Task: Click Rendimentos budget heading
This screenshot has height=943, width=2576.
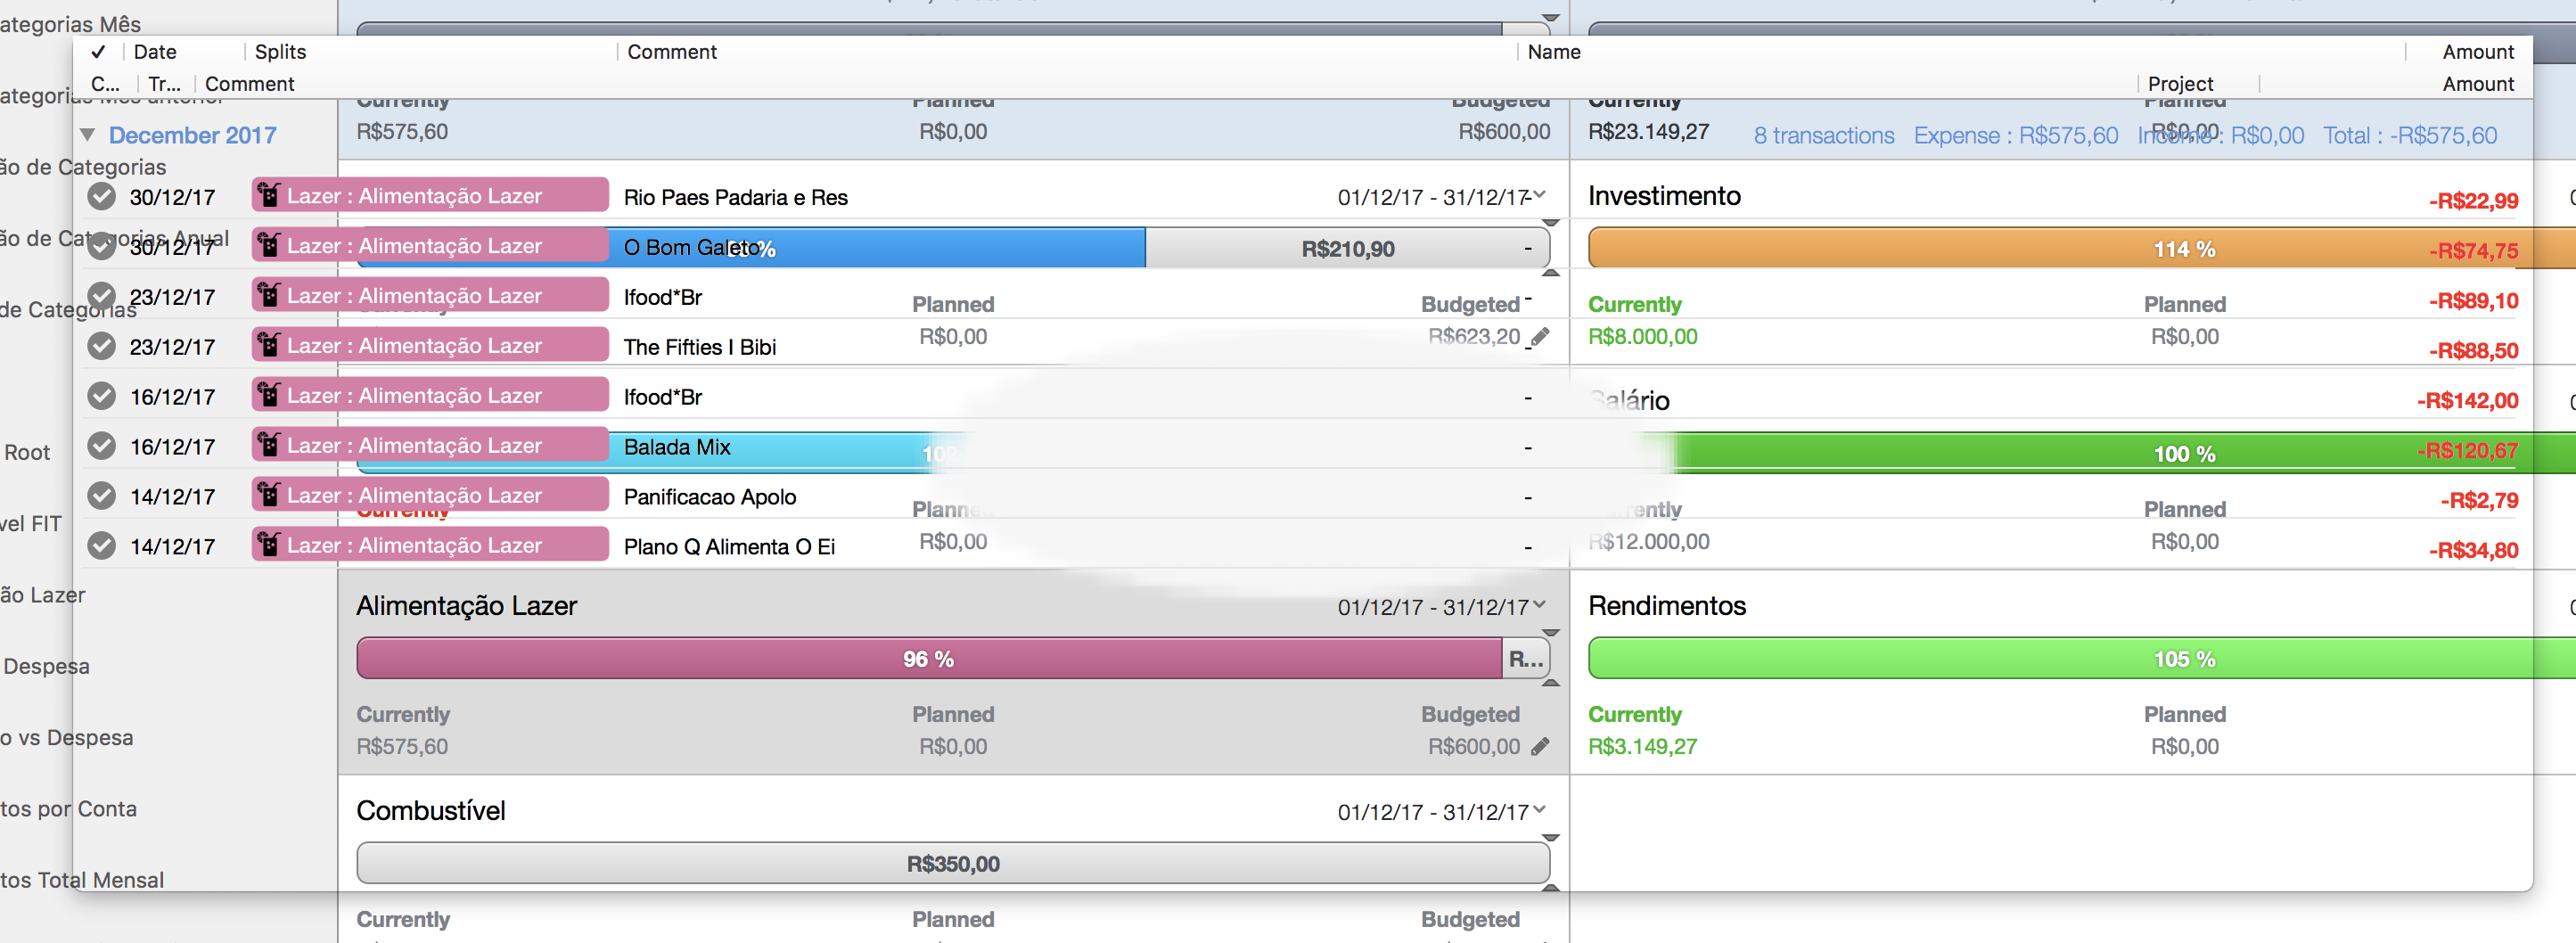Action: (1667, 606)
